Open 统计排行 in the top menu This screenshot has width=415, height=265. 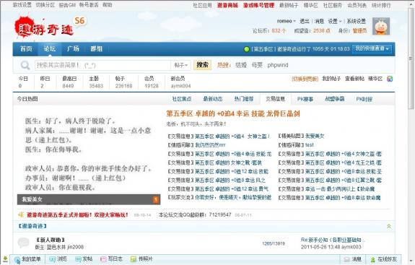(x=381, y=5)
